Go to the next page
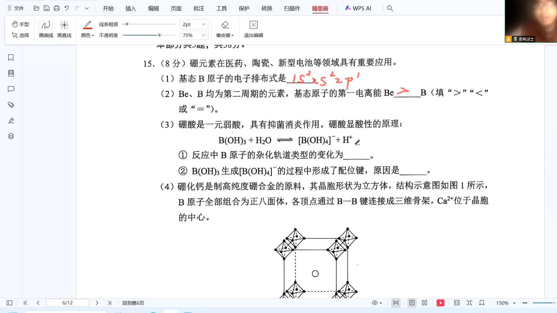The width and height of the screenshot is (557, 313). pos(97,303)
